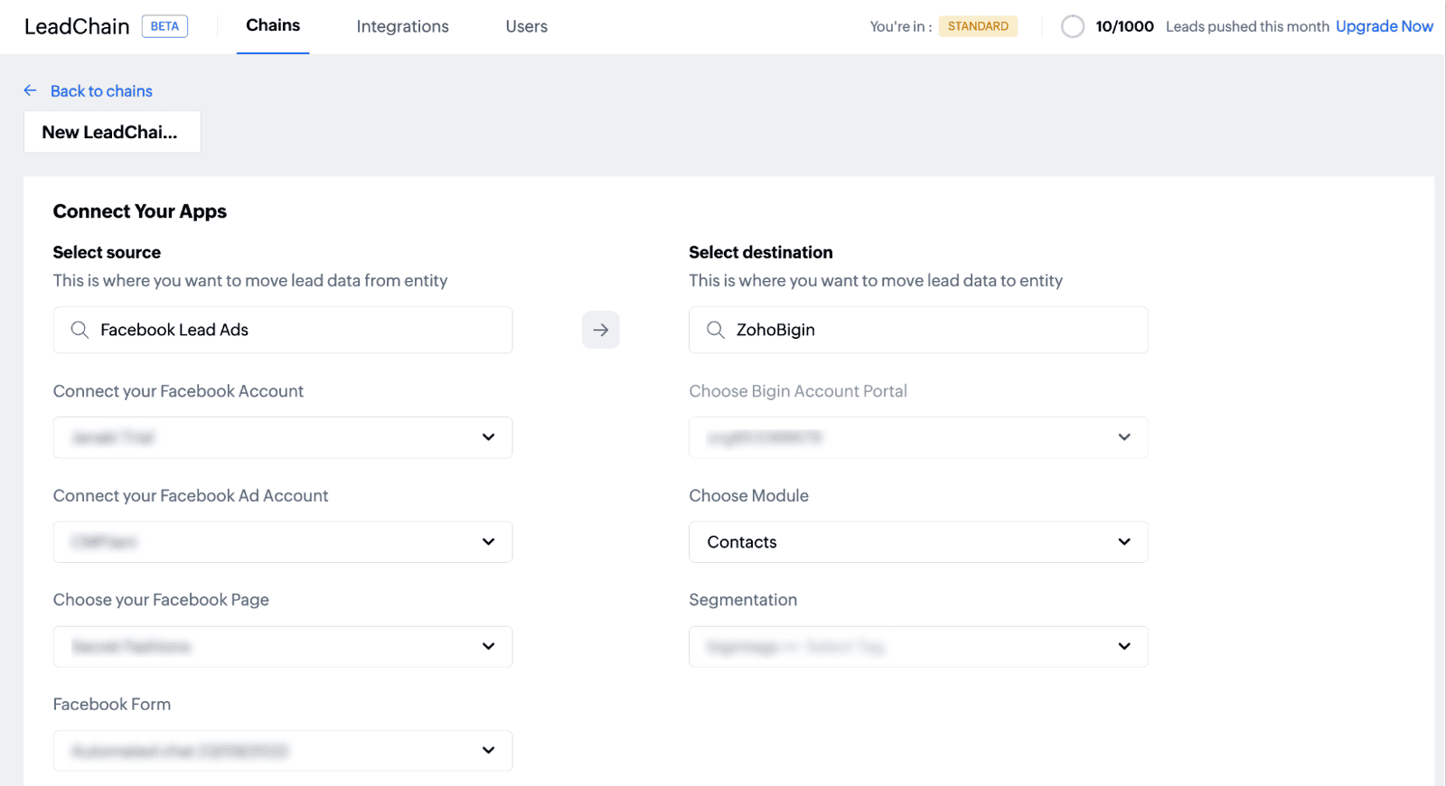Click the LeadChain logo text
This screenshot has height=786, width=1446.
click(x=77, y=26)
